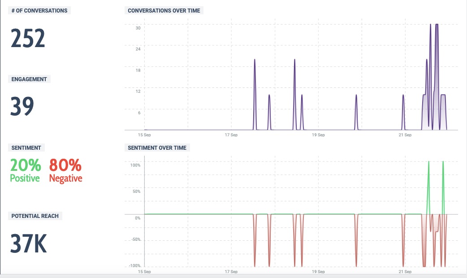
Task: Click the -50% label on sentiment y-axis
Action: pyautogui.click(x=135, y=239)
